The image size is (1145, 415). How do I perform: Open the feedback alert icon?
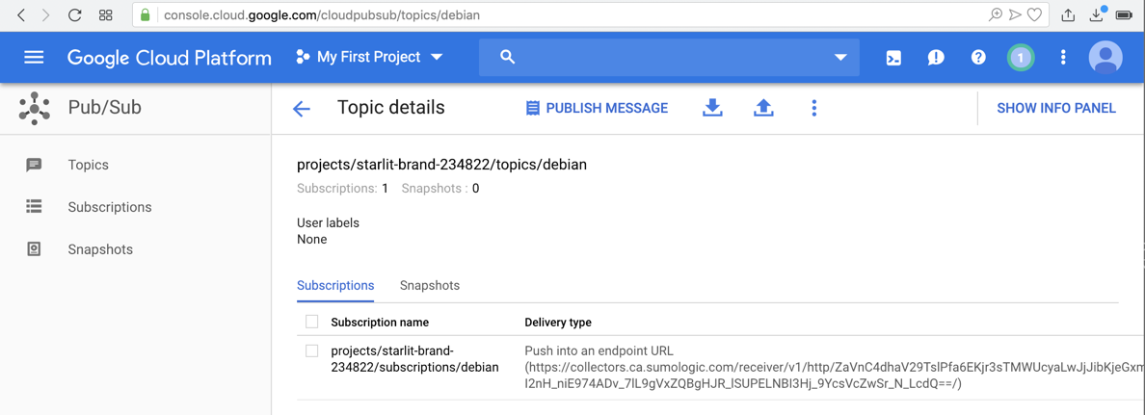click(x=936, y=58)
